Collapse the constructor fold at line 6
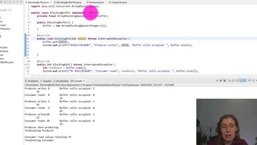 (x=30, y=23)
